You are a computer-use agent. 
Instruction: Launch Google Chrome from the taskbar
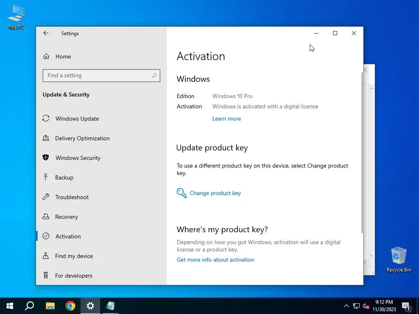click(70, 306)
